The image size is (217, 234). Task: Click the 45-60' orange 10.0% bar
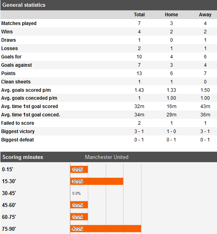(79, 205)
